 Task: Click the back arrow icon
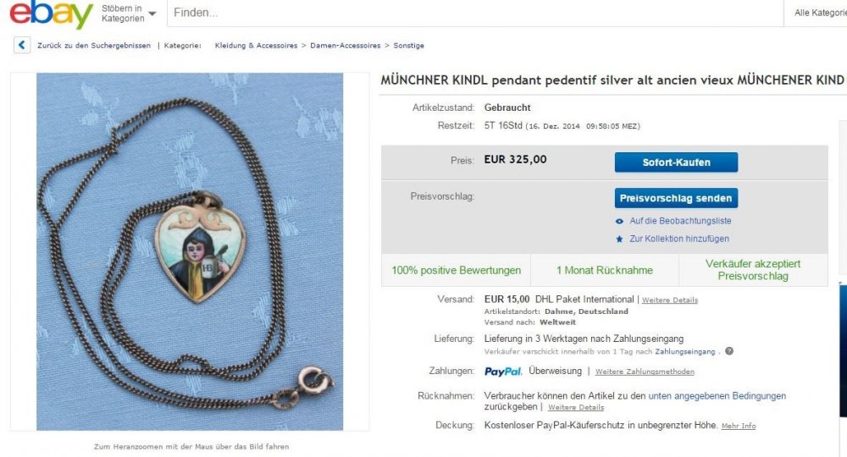click(x=22, y=46)
